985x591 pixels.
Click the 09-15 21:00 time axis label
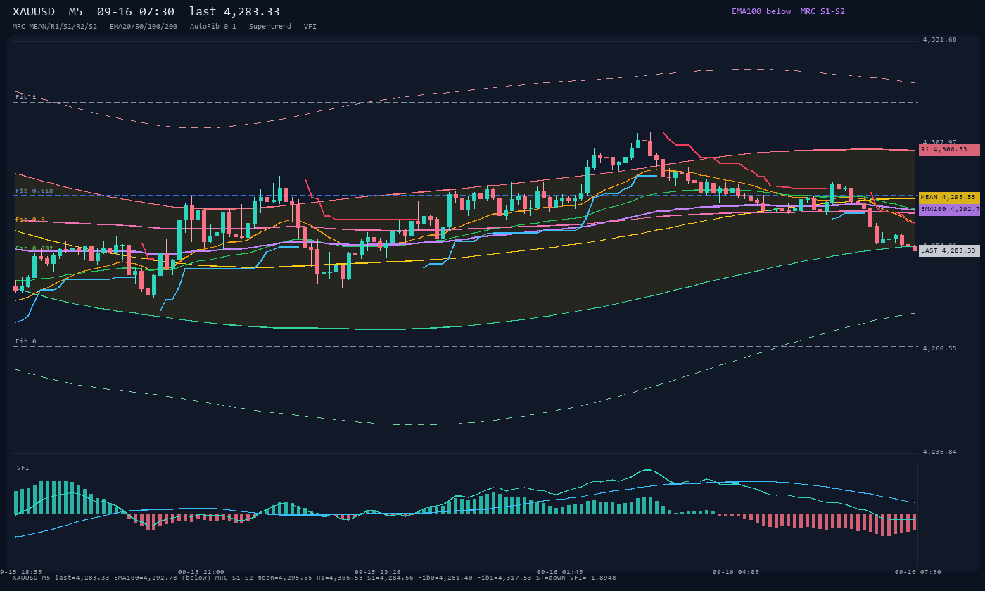point(201,572)
